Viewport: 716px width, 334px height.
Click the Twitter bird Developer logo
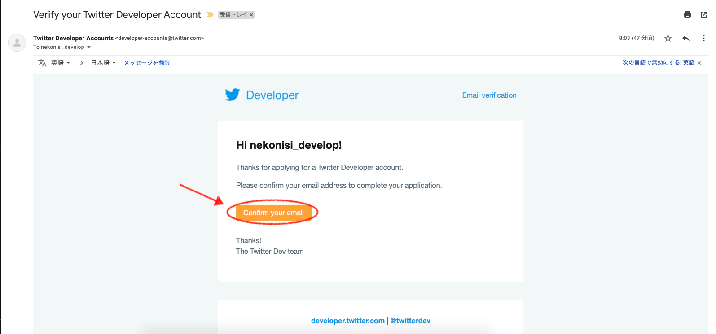(262, 95)
